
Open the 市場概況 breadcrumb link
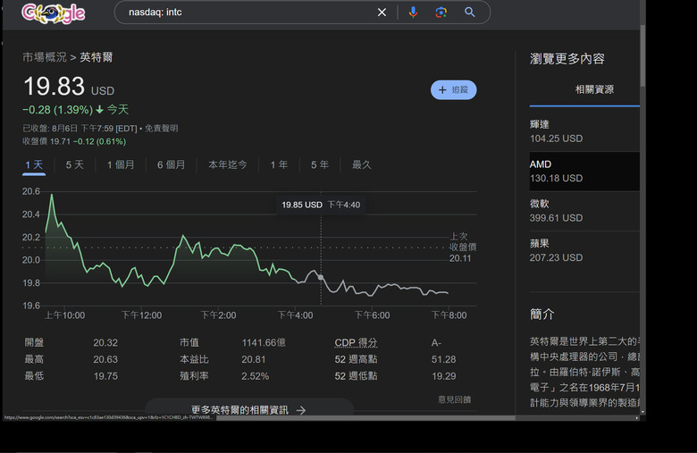(x=45, y=57)
